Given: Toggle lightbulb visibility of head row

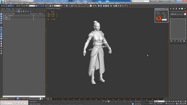Looking at the screenshot, I should pyautogui.click(x=5, y=19).
